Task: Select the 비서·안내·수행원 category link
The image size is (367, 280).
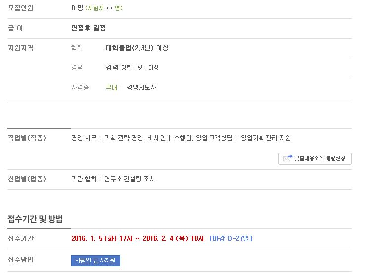Action: point(169,138)
